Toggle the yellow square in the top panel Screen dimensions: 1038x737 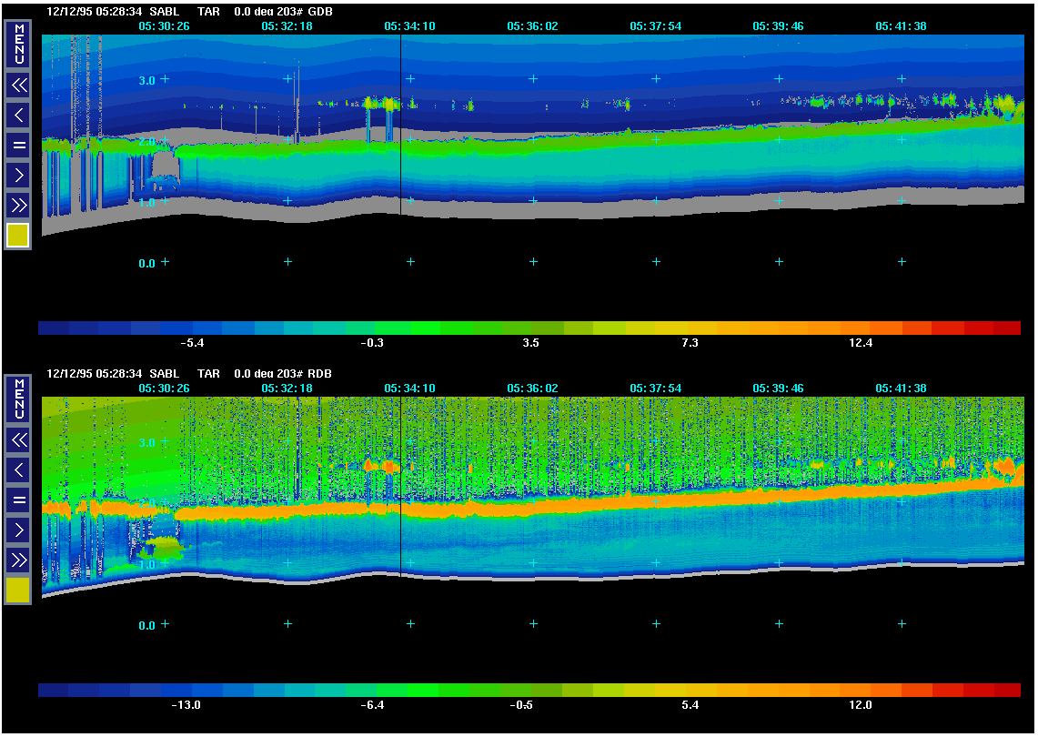click(x=18, y=236)
